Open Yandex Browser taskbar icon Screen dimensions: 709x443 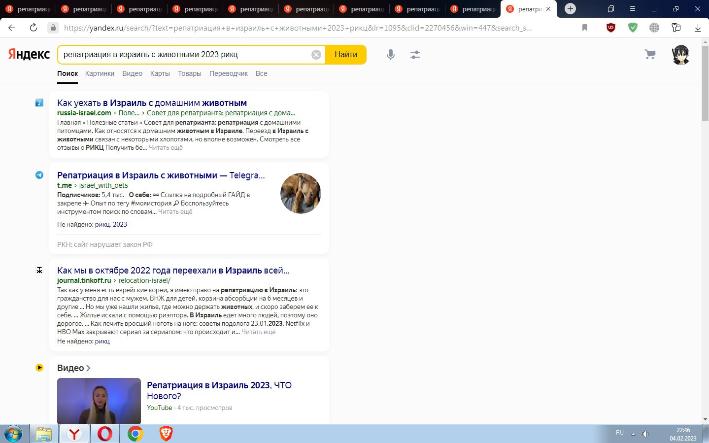74,434
